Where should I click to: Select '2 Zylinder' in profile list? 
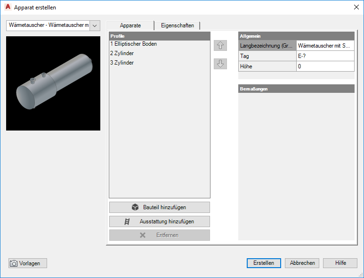160,53
